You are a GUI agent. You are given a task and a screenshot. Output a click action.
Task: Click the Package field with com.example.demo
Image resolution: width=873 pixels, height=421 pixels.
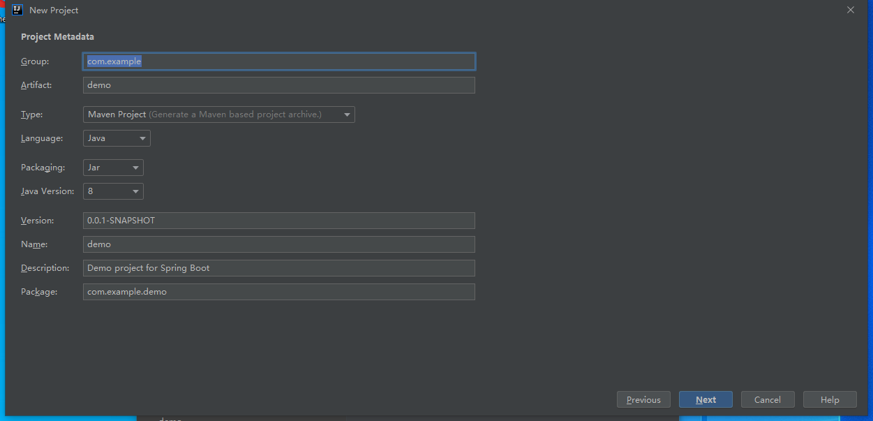[x=279, y=292]
